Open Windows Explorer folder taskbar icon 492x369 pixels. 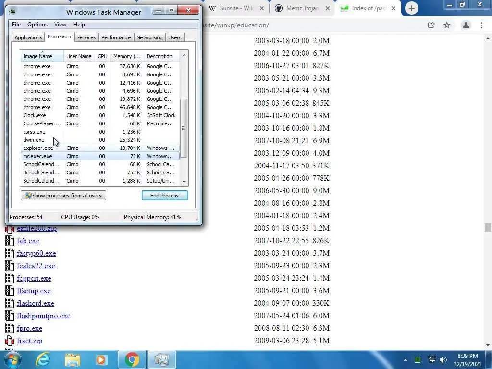pyautogui.click(x=73, y=359)
